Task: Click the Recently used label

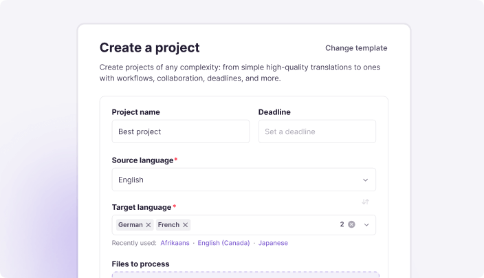Action: [x=134, y=243]
